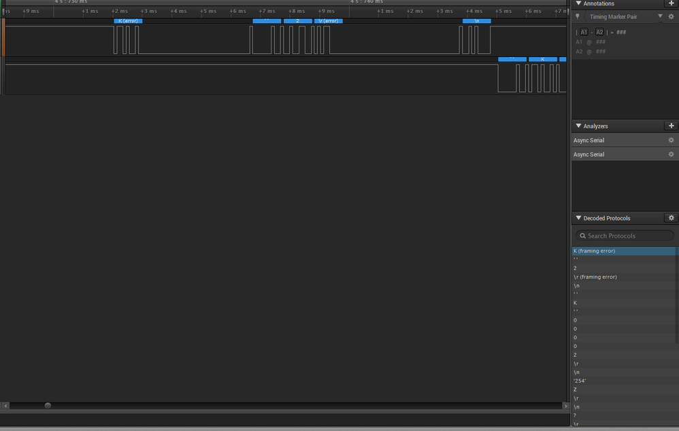Click the horizontal scrollbar left arrow

5,406
